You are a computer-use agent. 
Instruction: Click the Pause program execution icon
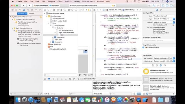click(53, 79)
